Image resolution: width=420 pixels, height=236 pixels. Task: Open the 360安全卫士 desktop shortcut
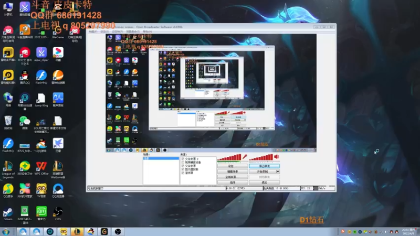(x=25, y=168)
